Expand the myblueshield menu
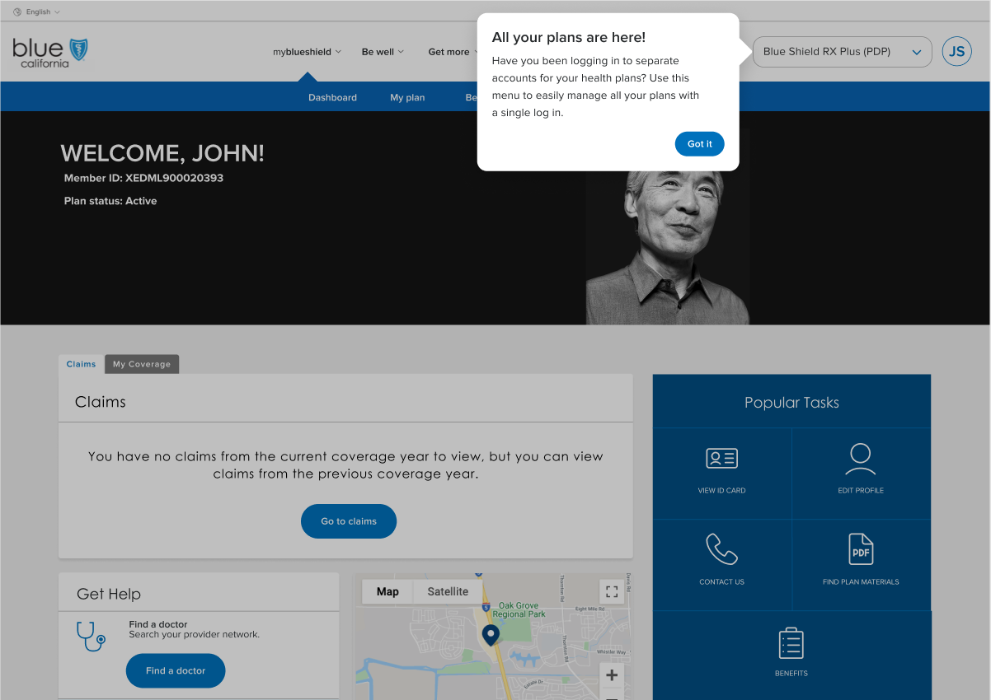The image size is (991, 700). [308, 52]
